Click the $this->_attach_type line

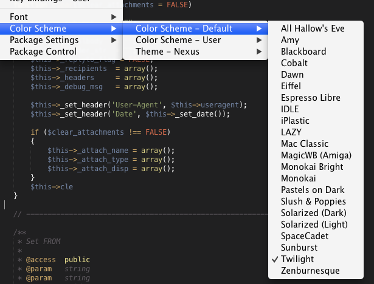pyautogui.click(x=111, y=160)
